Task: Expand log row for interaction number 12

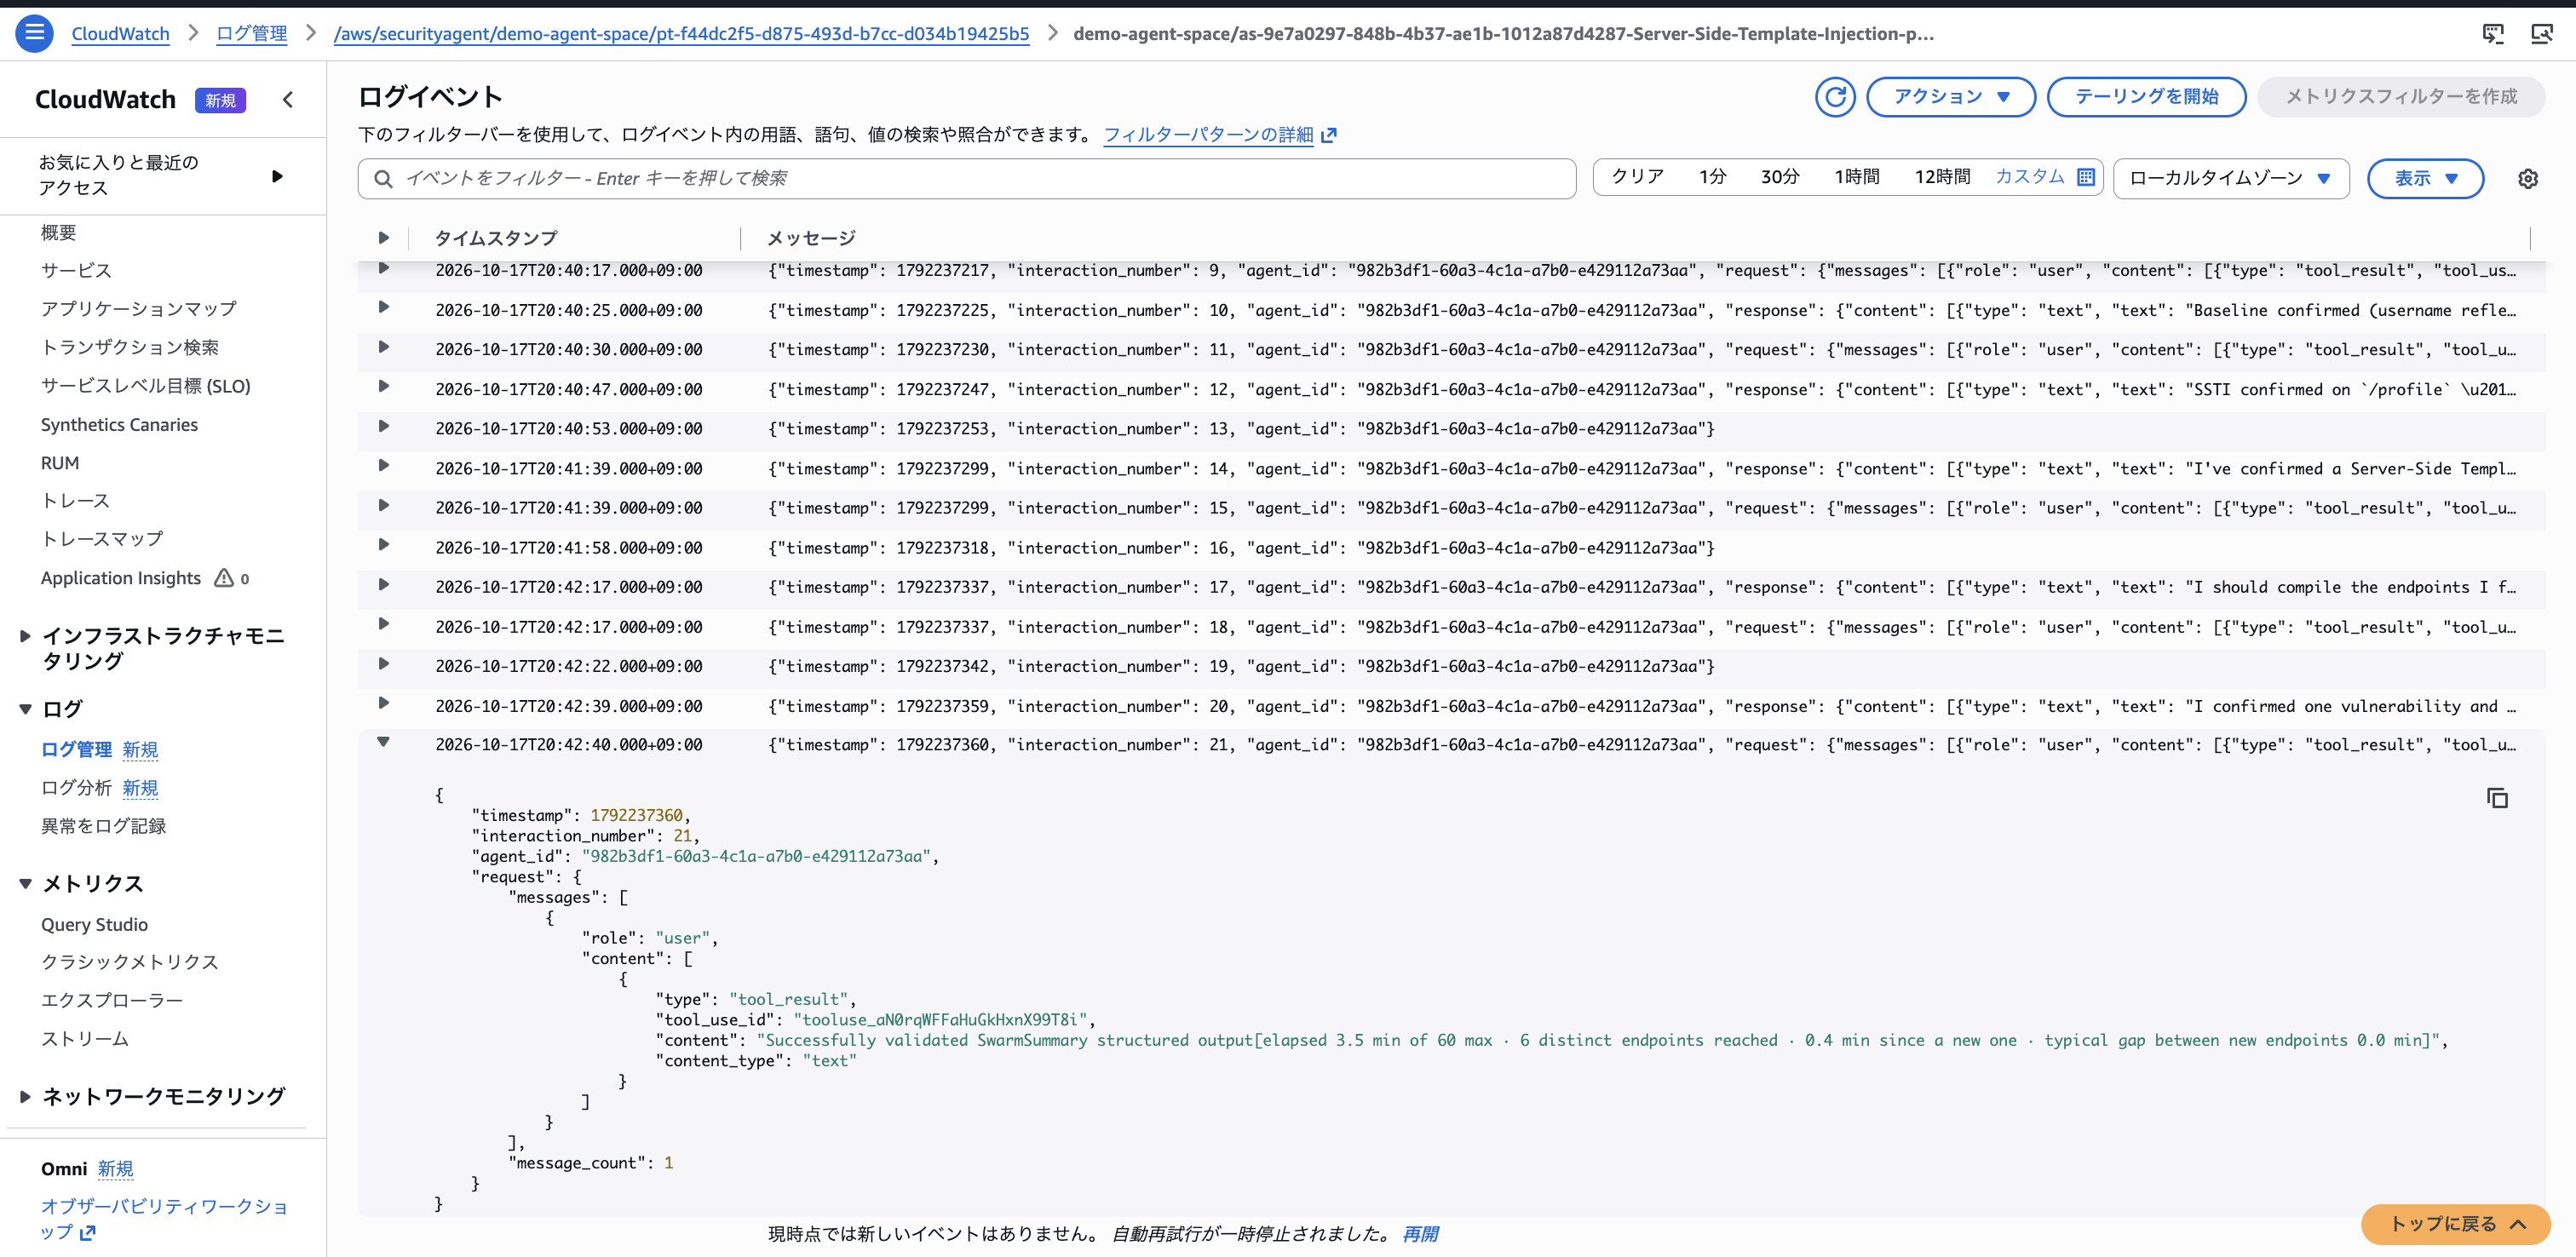Action: point(383,387)
